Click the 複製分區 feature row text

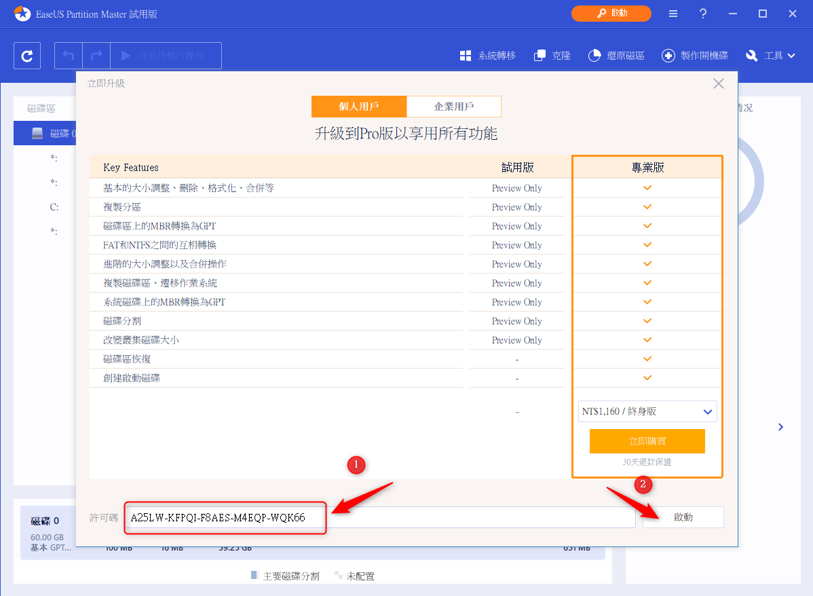pyautogui.click(x=122, y=207)
